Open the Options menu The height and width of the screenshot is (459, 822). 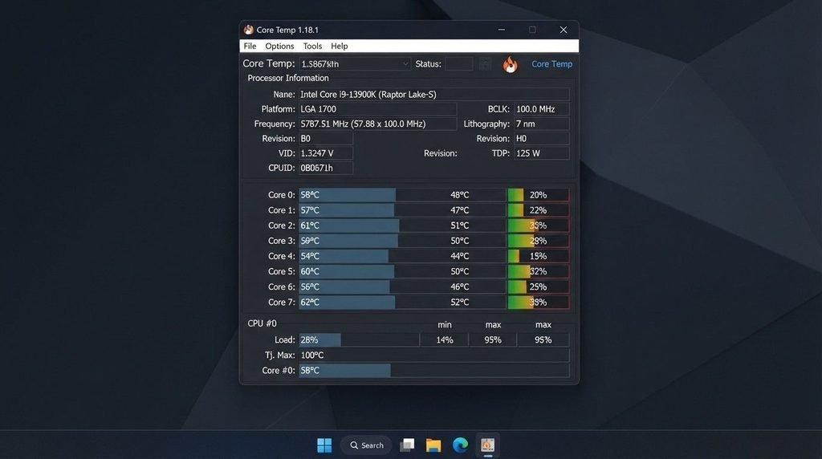tap(279, 46)
